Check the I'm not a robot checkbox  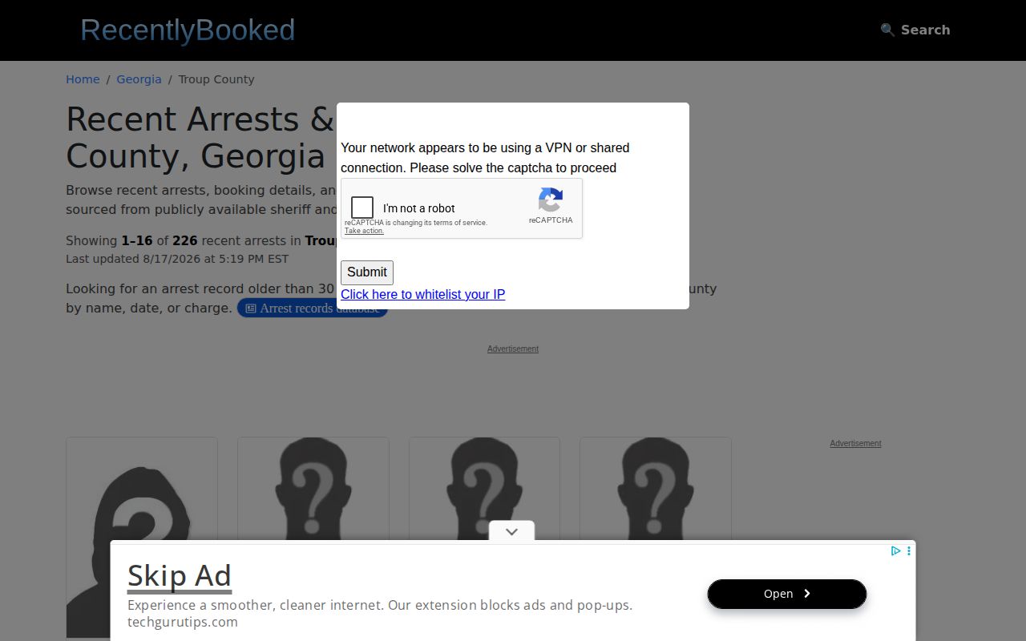pos(362,208)
